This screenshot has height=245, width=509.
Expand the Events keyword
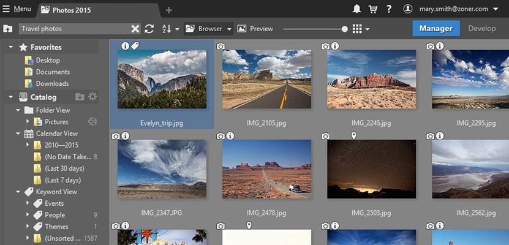28,203
